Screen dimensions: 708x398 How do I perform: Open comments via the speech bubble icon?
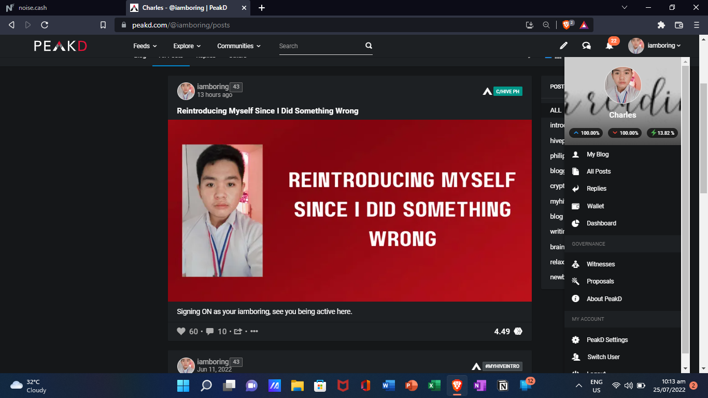coord(209,331)
